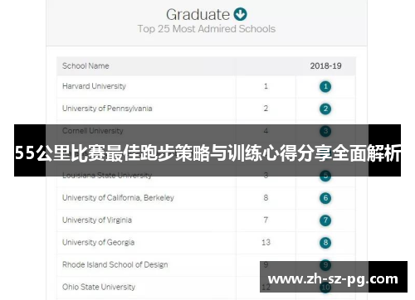This screenshot has height=300, width=415.
Task: Click the Graduate heading
Action: pyautogui.click(x=198, y=15)
